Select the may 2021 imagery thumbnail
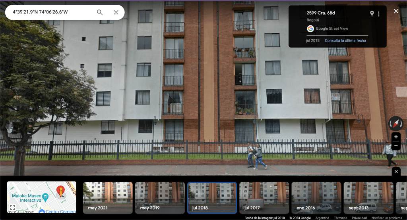 [107, 197]
